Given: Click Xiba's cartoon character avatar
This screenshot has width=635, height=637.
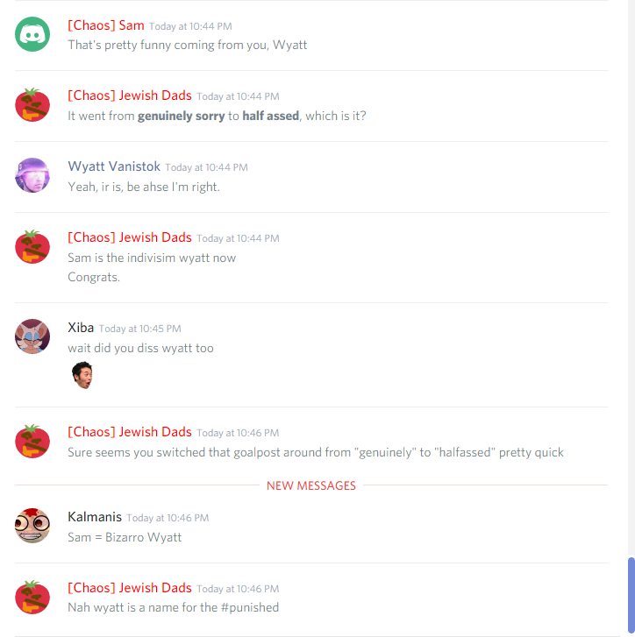Looking at the screenshot, I should (32, 336).
